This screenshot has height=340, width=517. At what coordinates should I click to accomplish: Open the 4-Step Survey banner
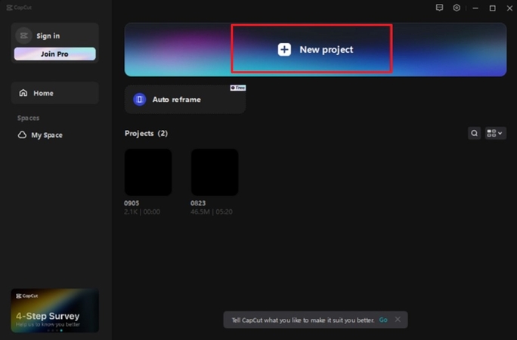[54, 311]
